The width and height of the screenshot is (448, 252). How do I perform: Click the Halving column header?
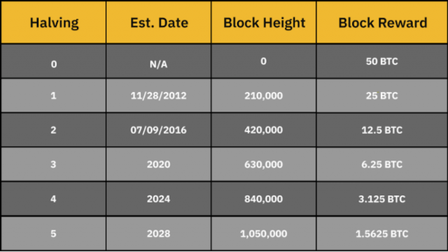[x=54, y=22]
